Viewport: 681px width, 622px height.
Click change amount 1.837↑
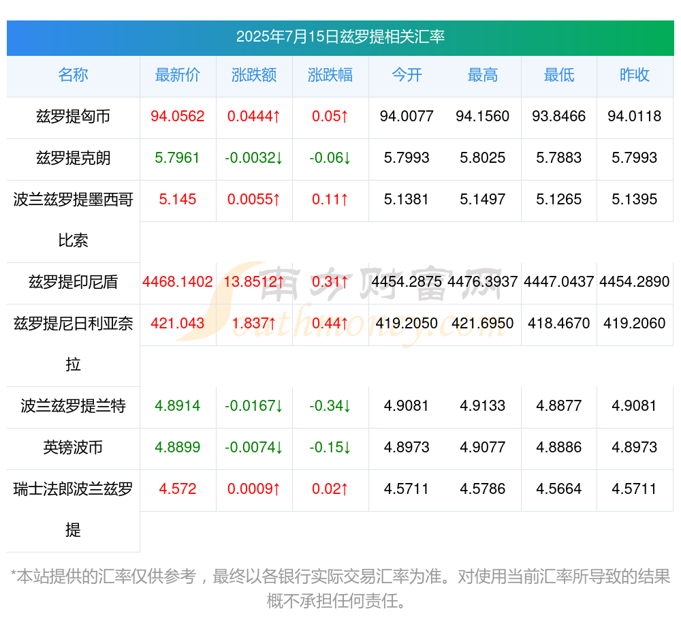[253, 323]
